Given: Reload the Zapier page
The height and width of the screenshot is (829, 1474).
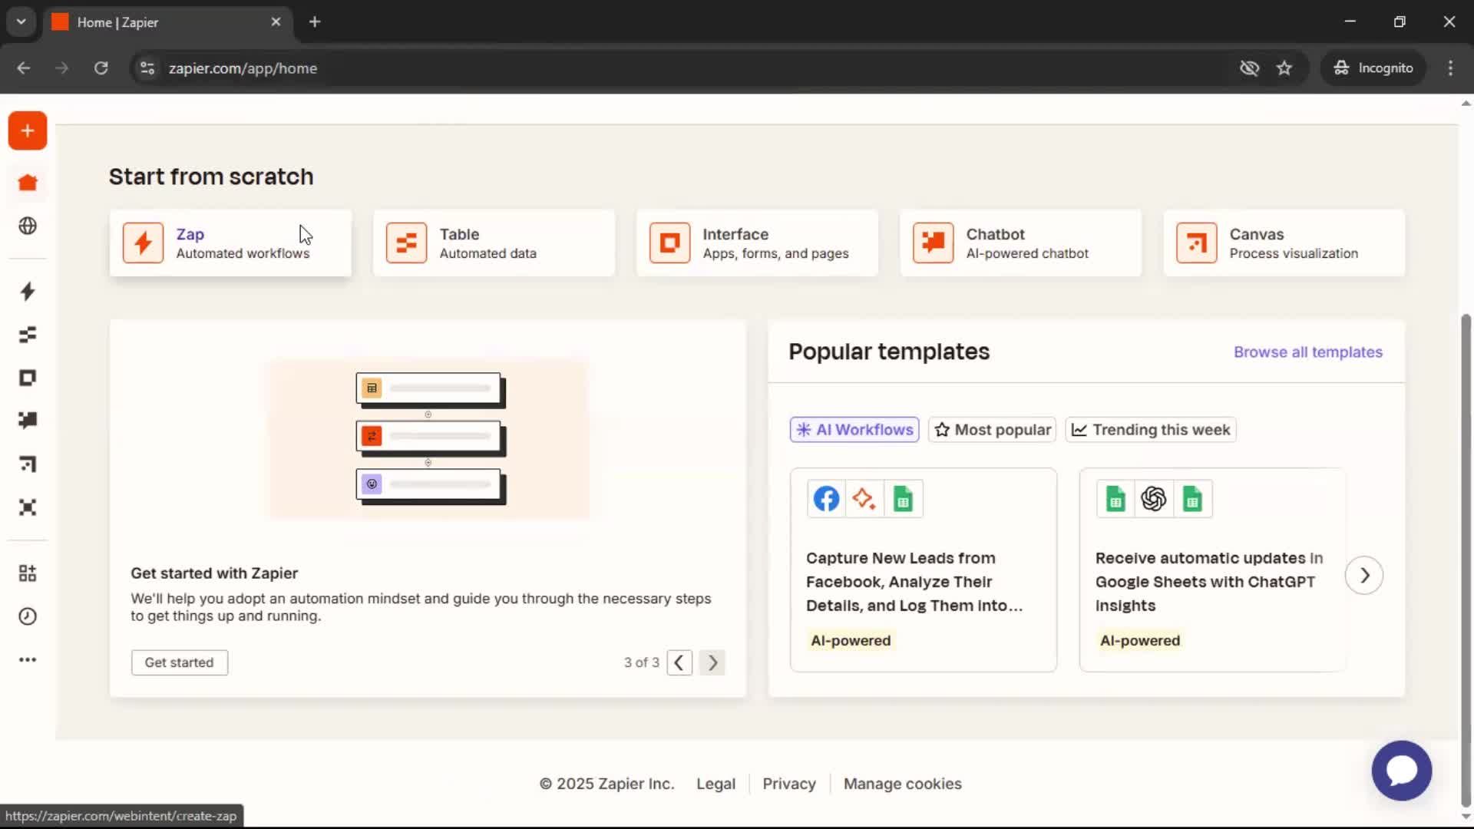Looking at the screenshot, I should (101, 68).
